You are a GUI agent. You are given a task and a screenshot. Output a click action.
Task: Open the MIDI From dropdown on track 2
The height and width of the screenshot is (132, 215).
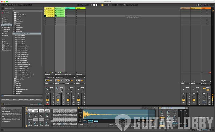coord(59,76)
